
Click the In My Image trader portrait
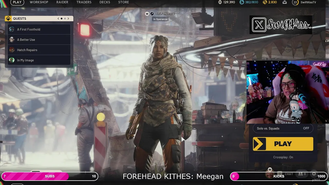point(12,60)
